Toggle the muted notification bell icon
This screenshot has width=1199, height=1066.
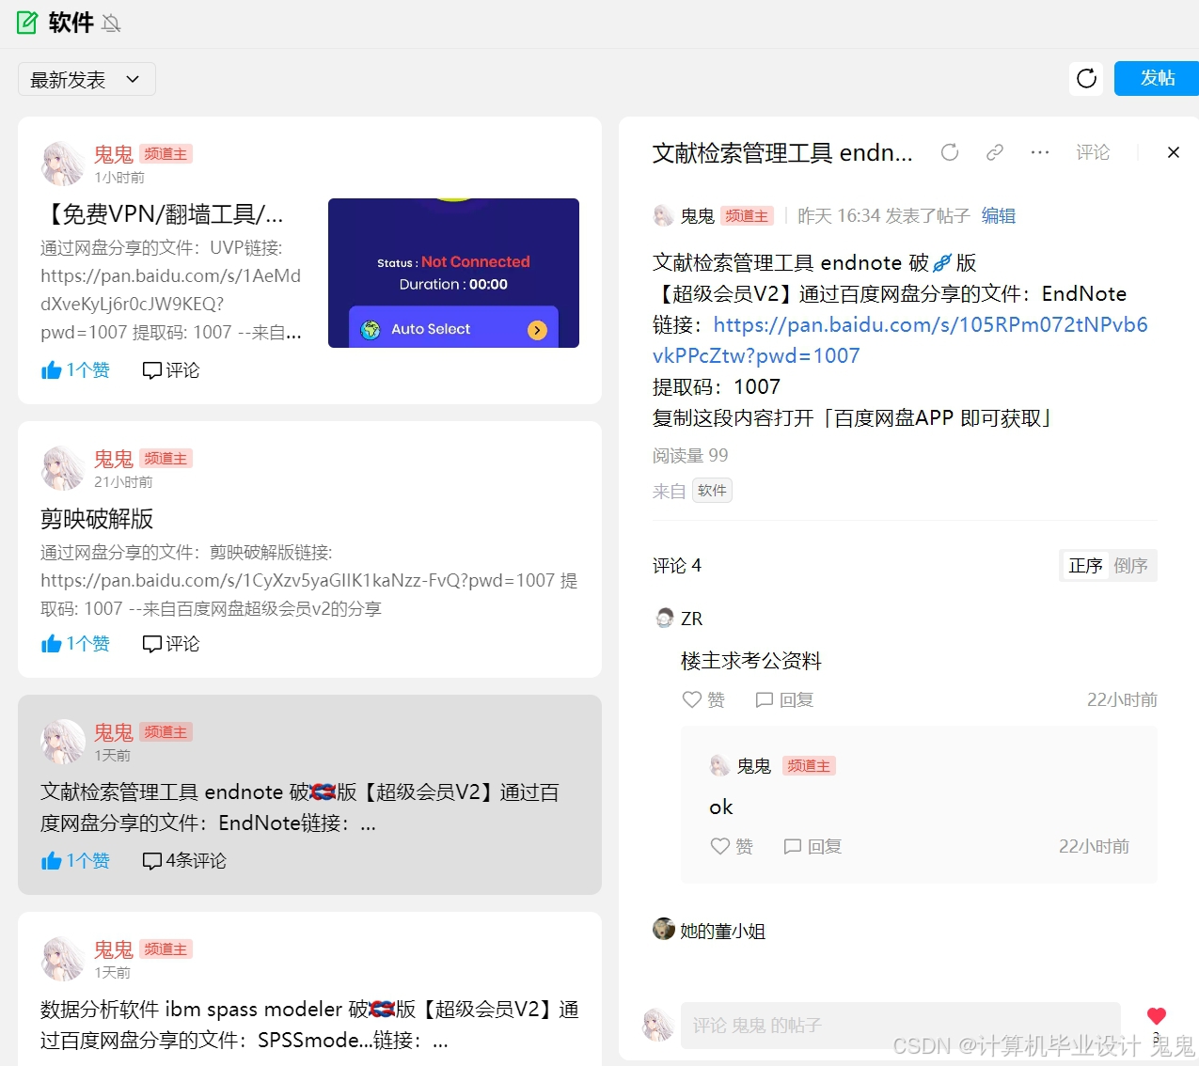[111, 24]
